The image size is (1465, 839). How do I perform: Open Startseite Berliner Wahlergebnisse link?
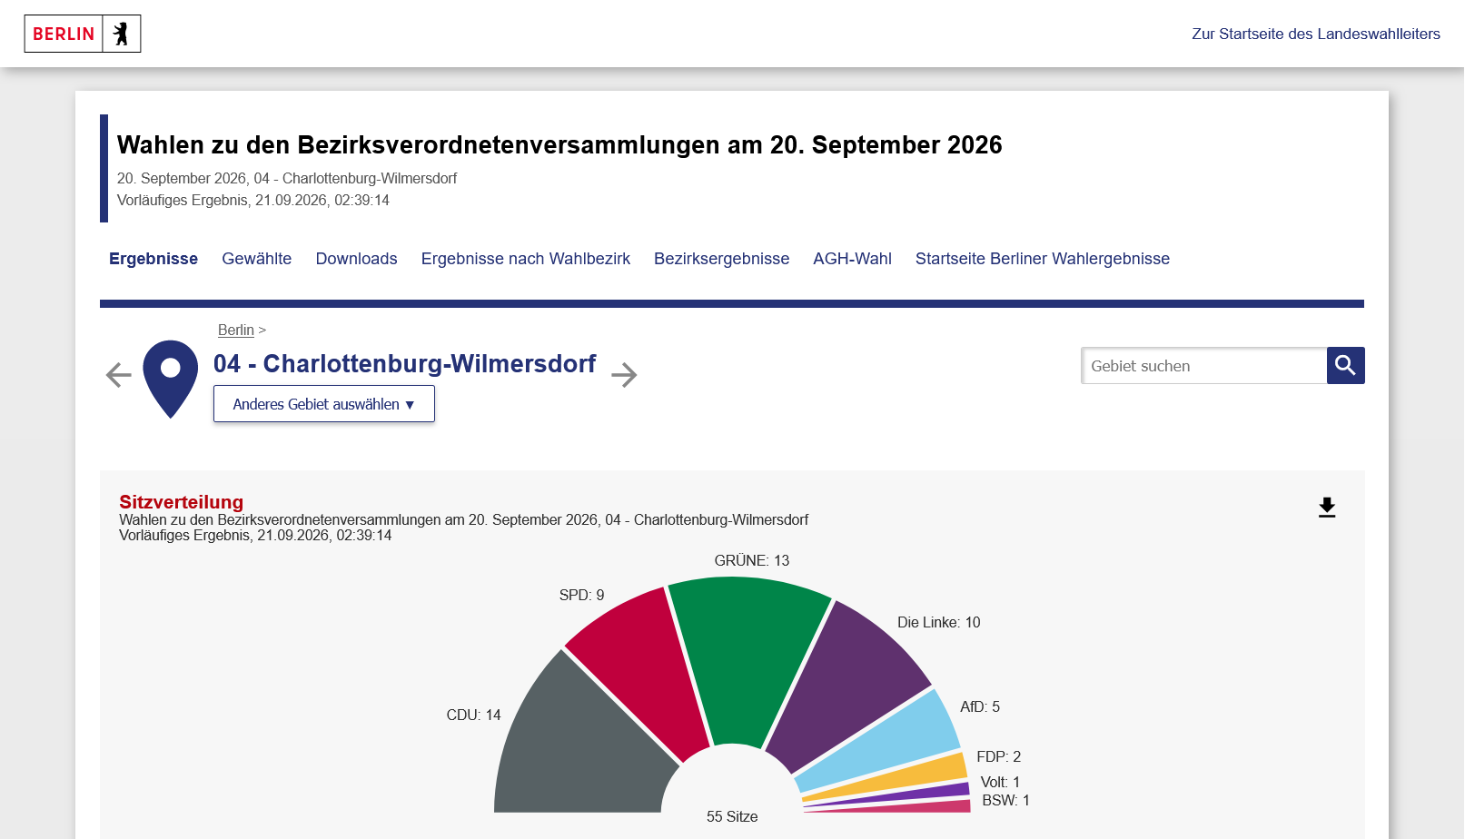click(1043, 259)
